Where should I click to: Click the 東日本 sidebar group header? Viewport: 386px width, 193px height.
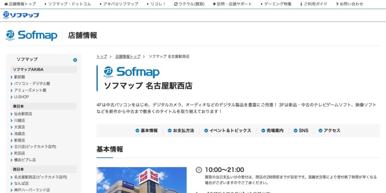44,106
